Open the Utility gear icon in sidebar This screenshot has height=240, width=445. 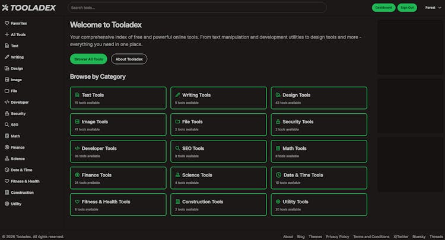point(7,203)
